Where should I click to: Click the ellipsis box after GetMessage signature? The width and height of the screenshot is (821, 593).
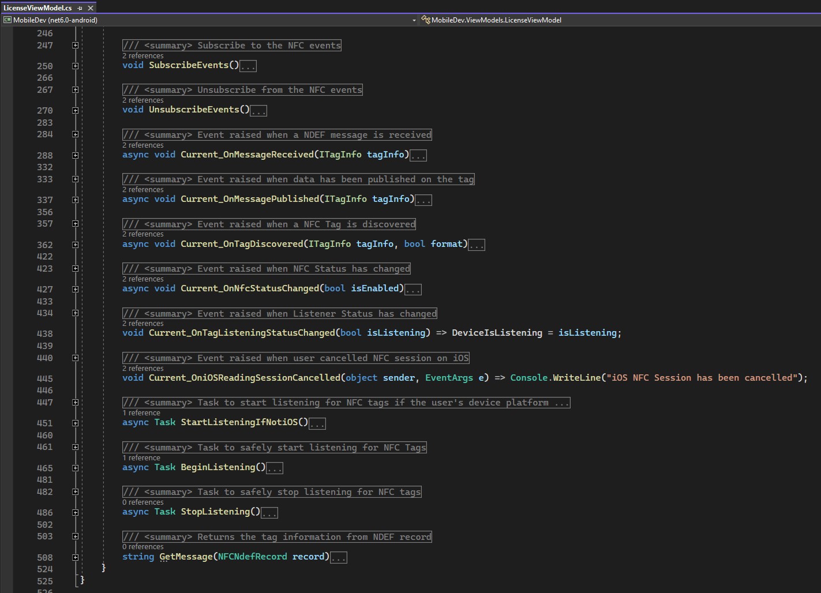[x=339, y=557]
